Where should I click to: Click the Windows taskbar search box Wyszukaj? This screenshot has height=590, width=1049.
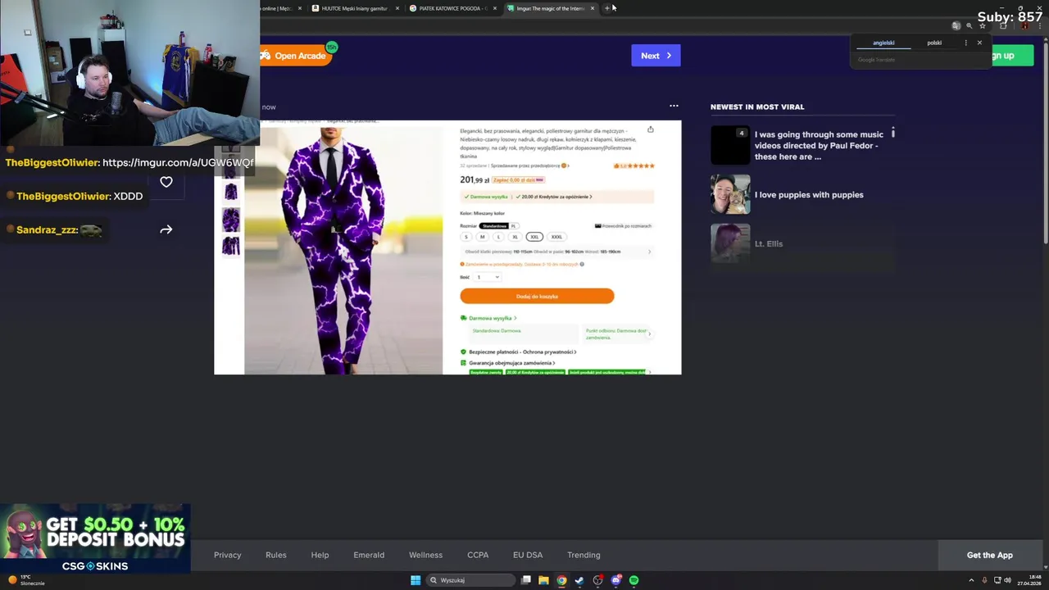[x=470, y=580]
